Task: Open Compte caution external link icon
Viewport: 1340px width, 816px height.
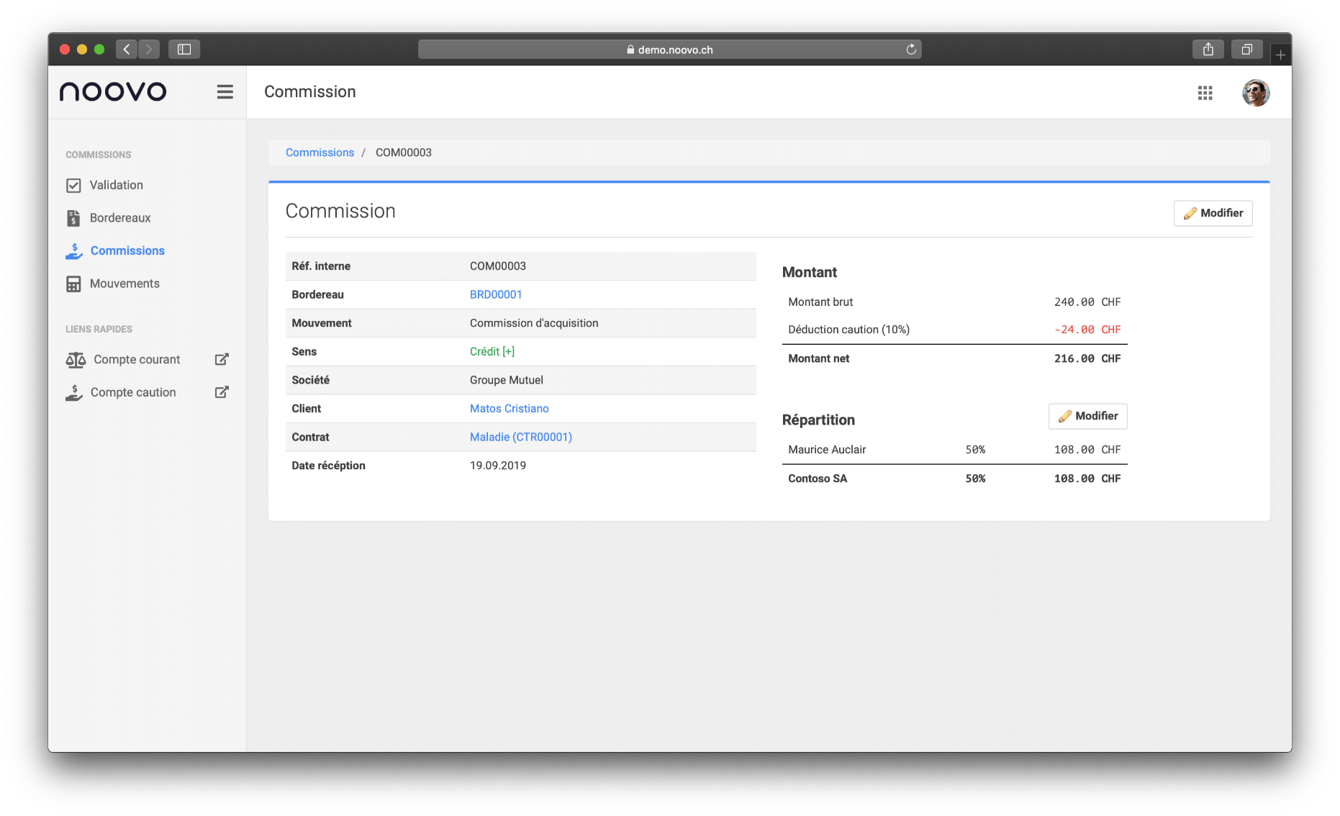Action: pyautogui.click(x=222, y=392)
